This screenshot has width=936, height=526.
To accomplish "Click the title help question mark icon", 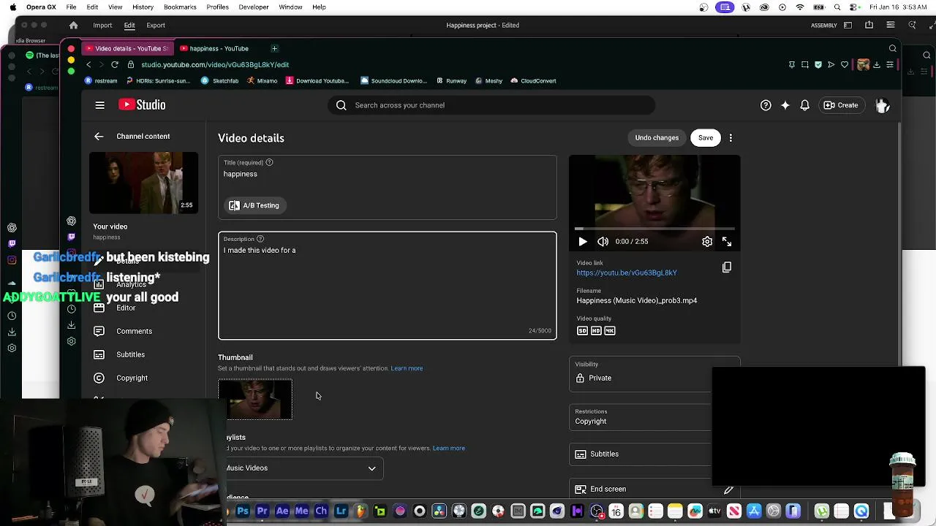I will pos(269,162).
